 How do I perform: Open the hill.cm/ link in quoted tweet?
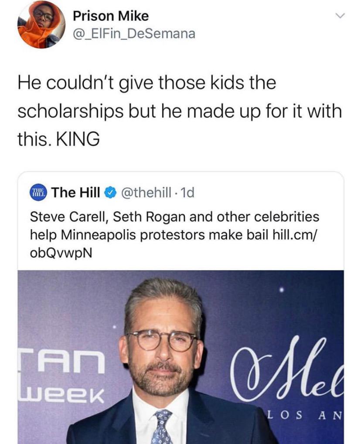[x=296, y=234]
